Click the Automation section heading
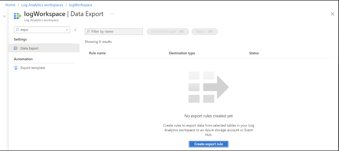The width and height of the screenshot is (339, 151). coord(23,59)
